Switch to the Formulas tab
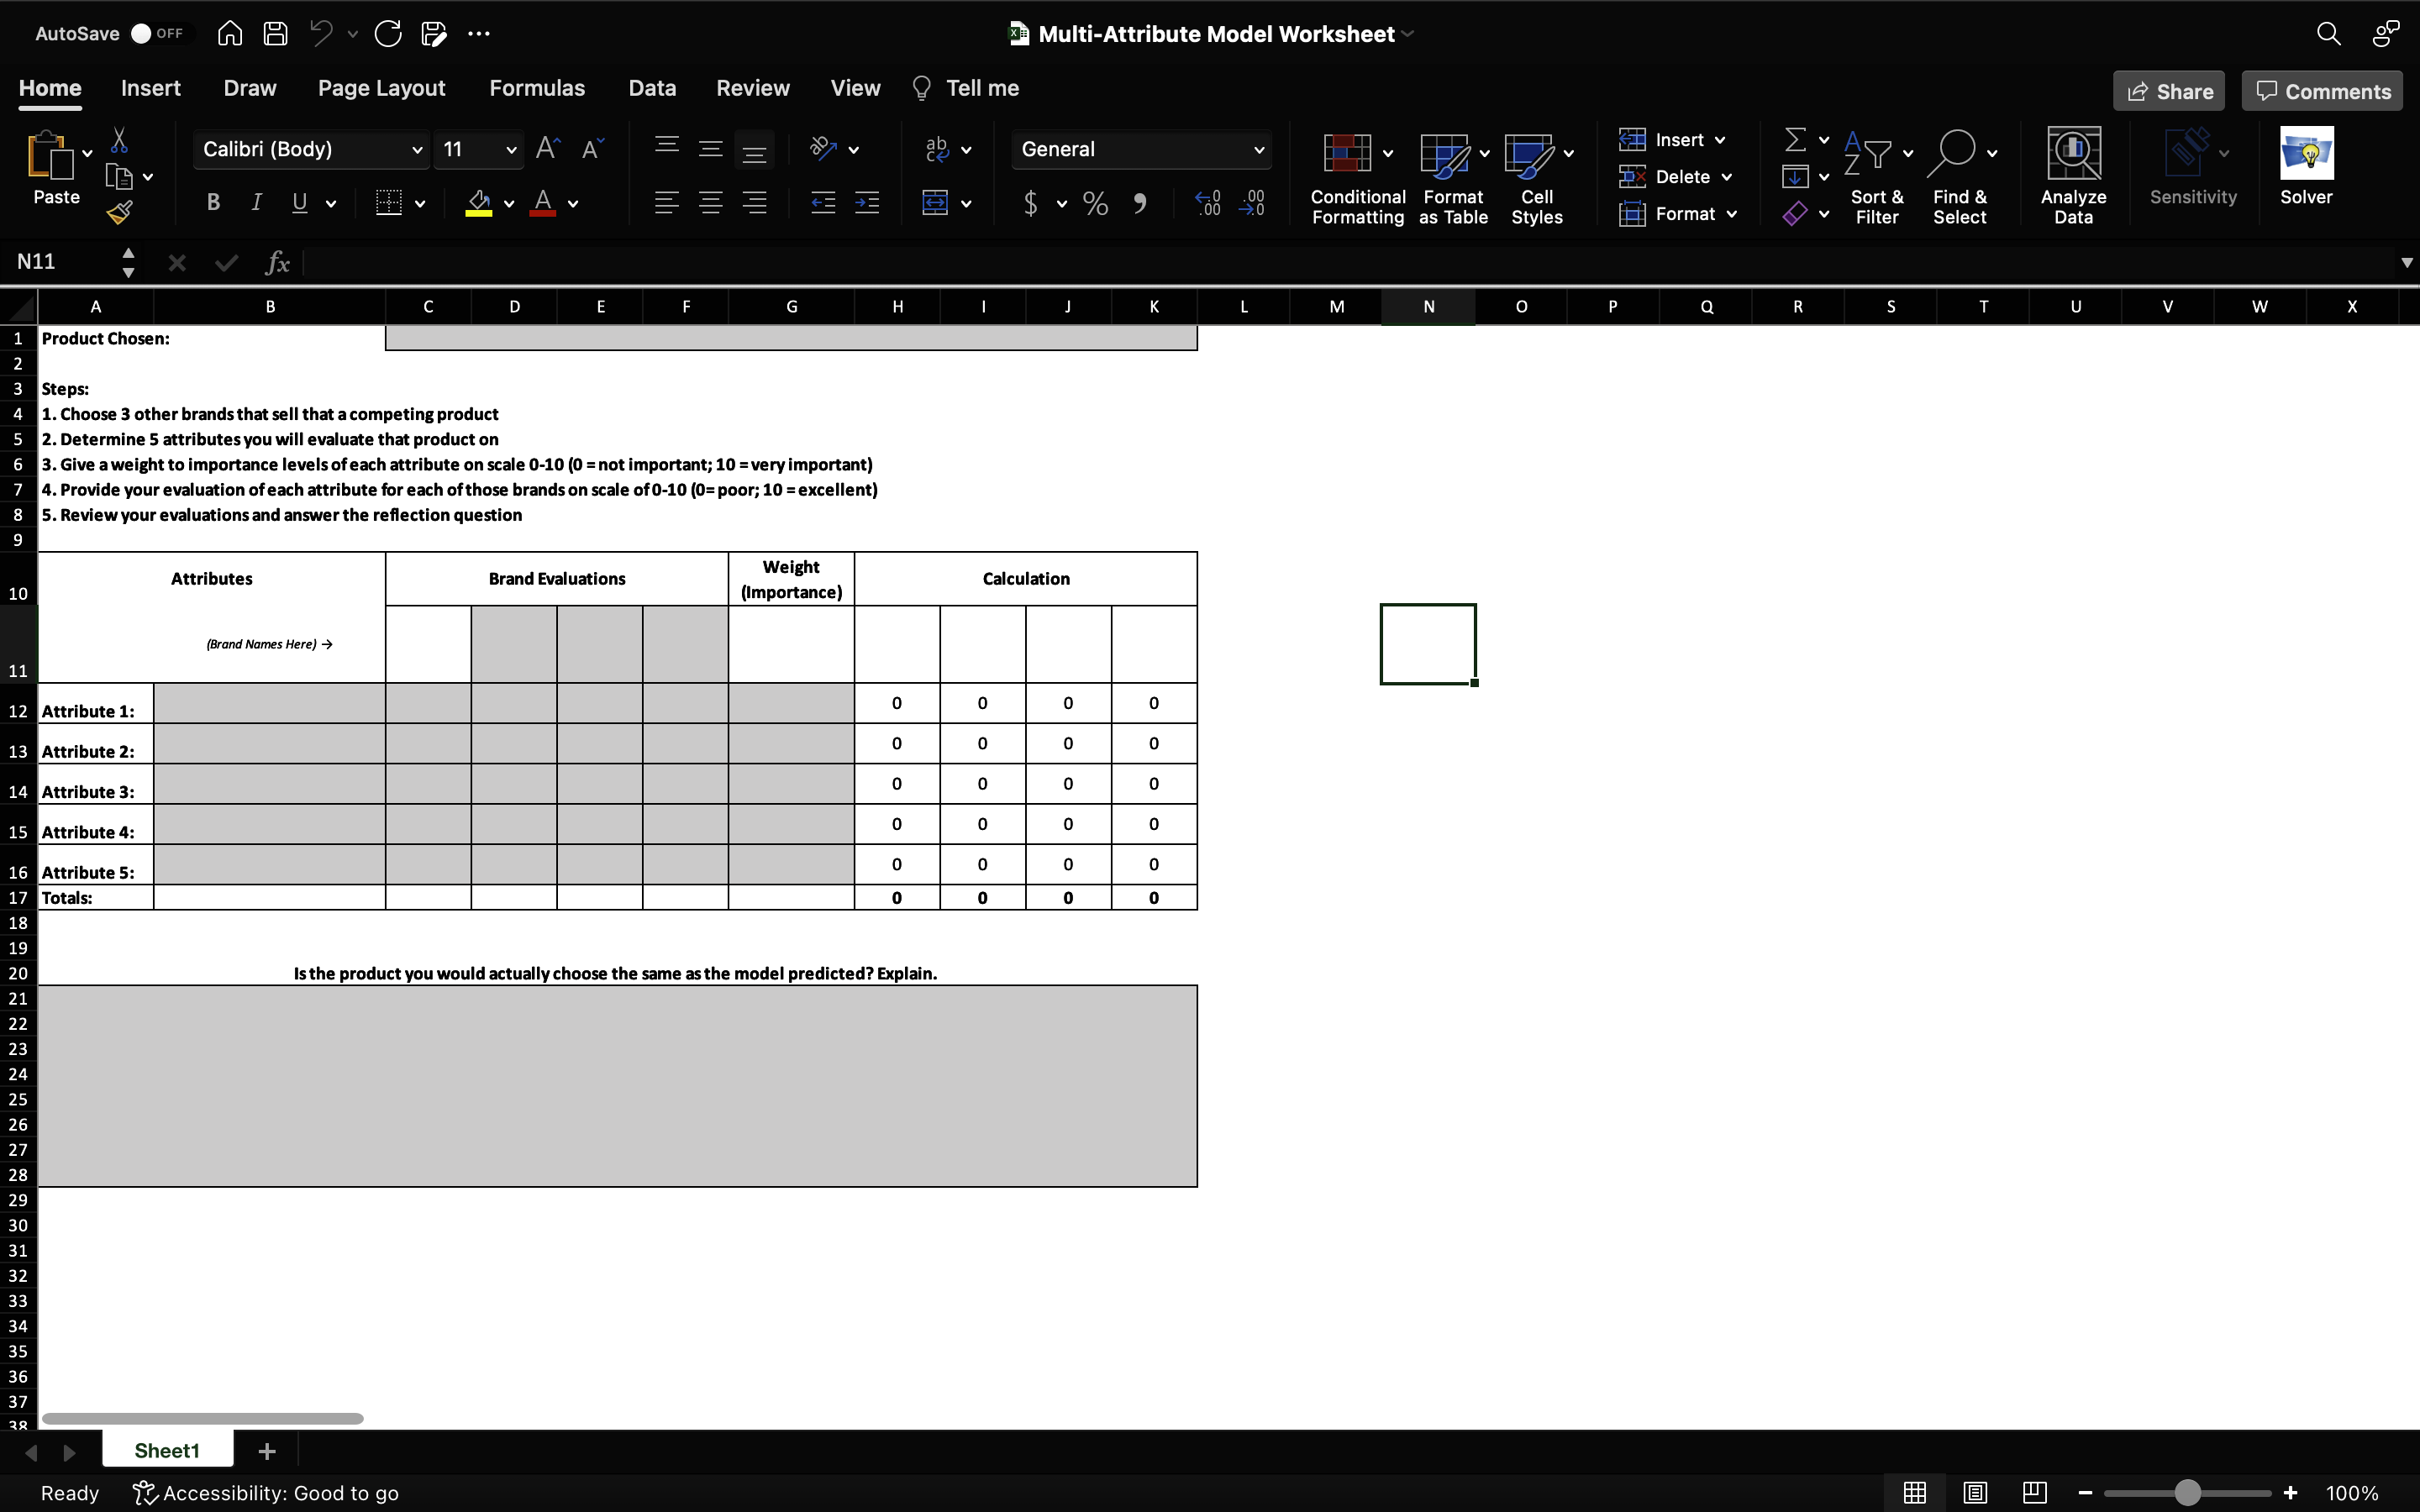This screenshot has height=1512, width=2420. [x=537, y=88]
